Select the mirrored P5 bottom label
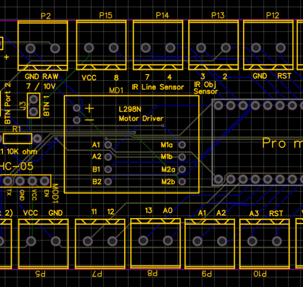The width and height of the screenshot is (303, 287). [x=40, y=274]
